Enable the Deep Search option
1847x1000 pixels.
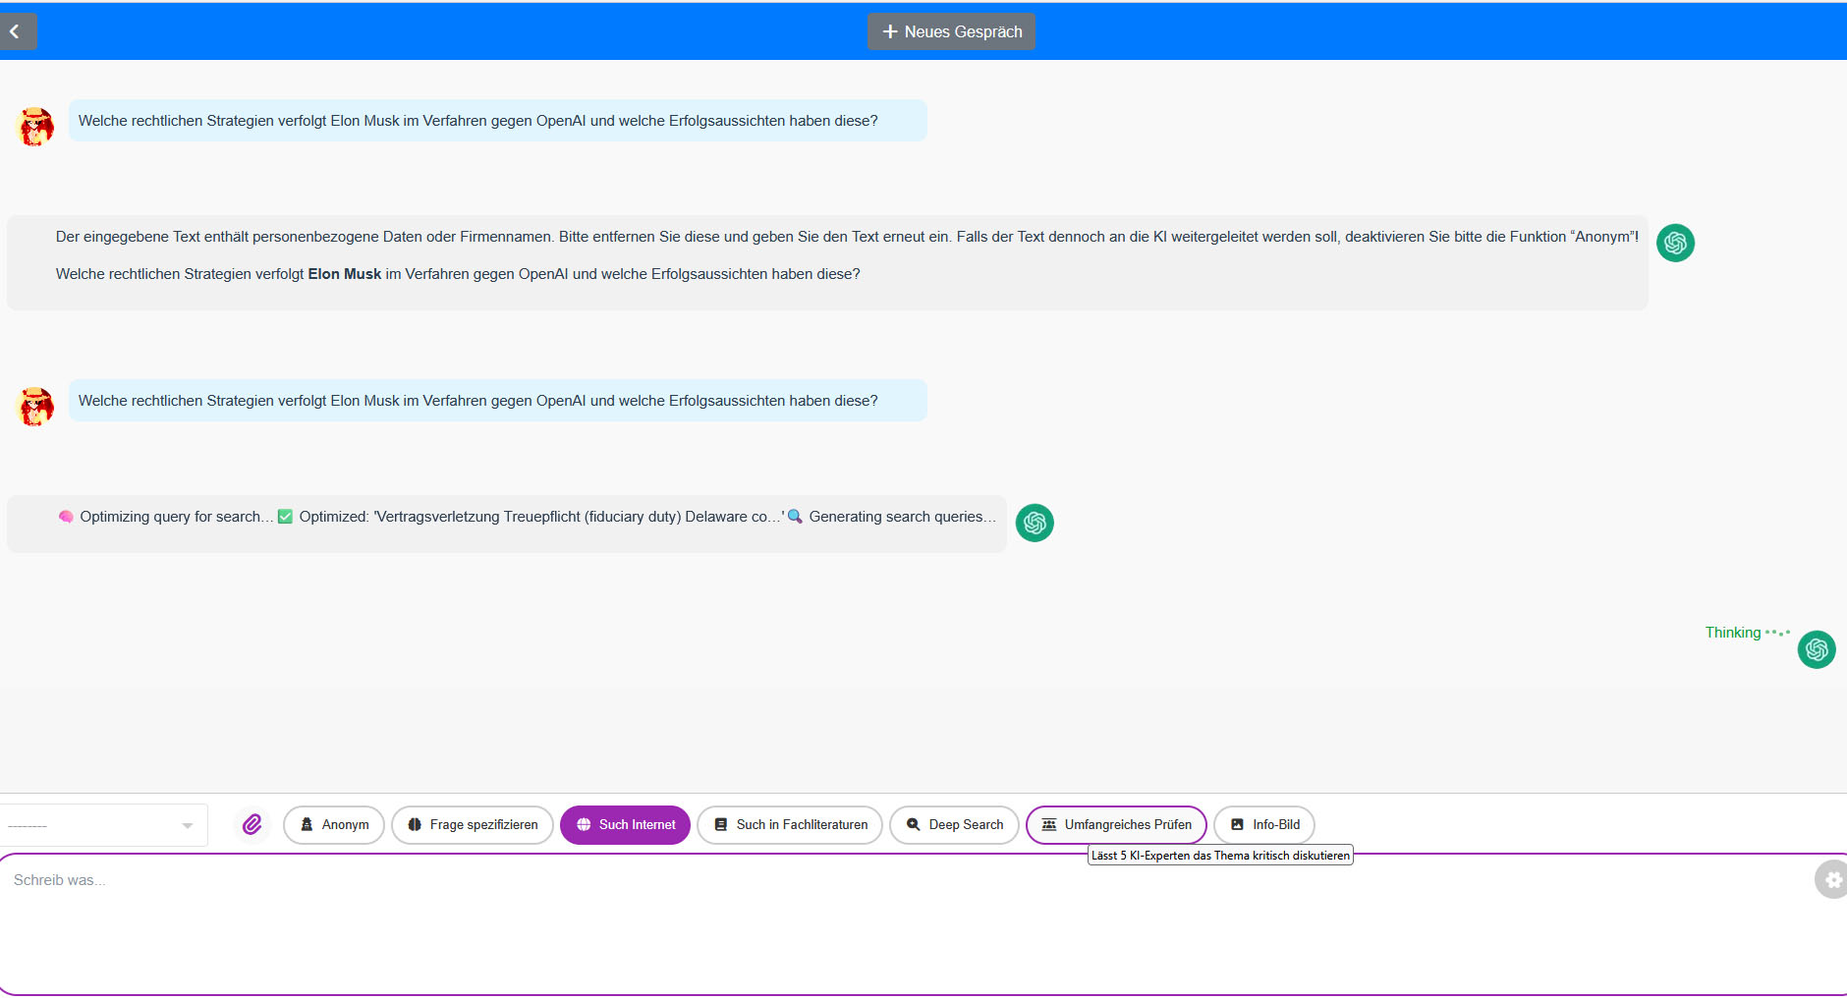pyautogui.click(x=954, y=825)
